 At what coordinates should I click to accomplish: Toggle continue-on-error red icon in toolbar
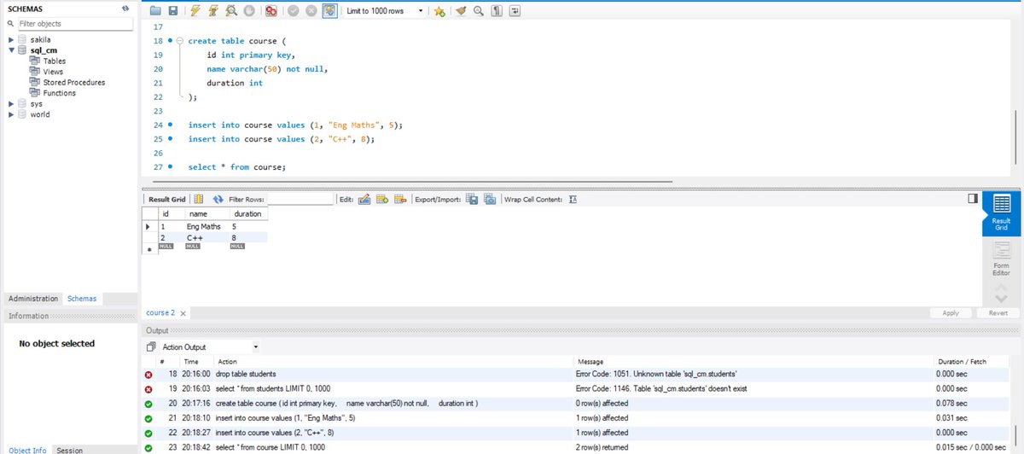pyautogui.click(x=271, y=11)
